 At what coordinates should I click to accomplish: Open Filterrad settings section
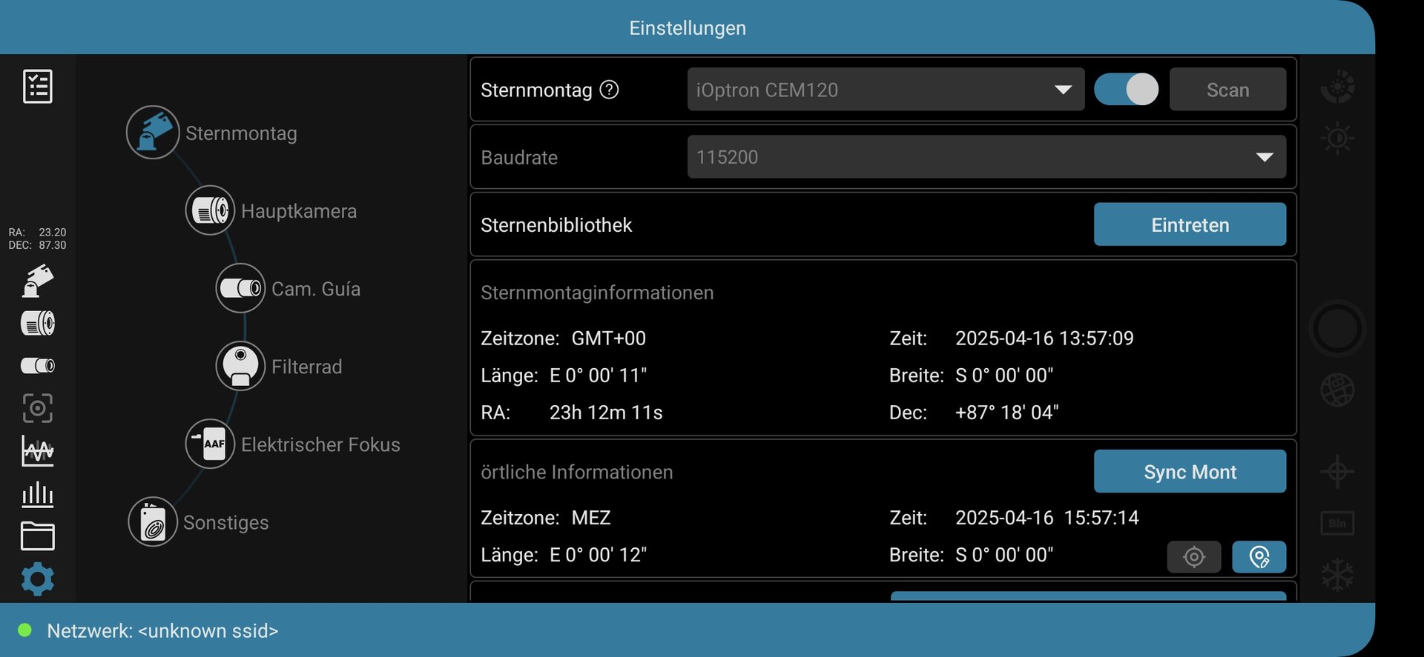[307, 367]
